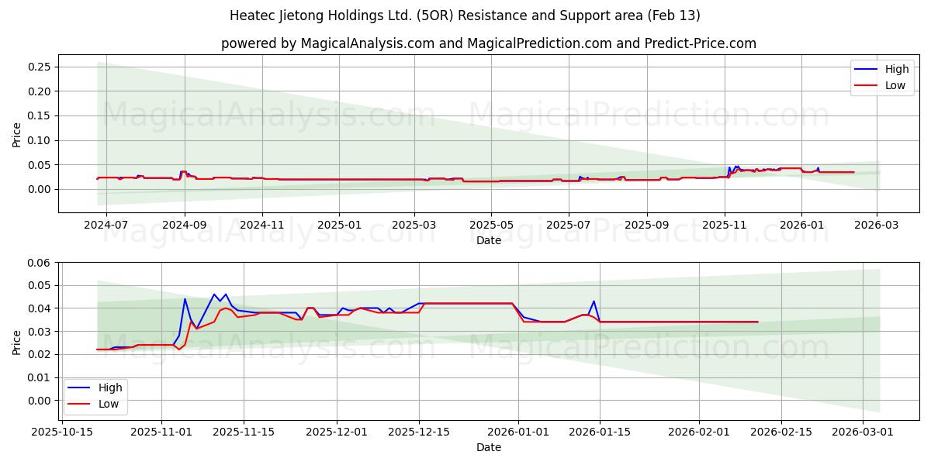This screenshot has width=931, height=465.
Task: Click the '2025-07' tick label
Action: (569, 225)
